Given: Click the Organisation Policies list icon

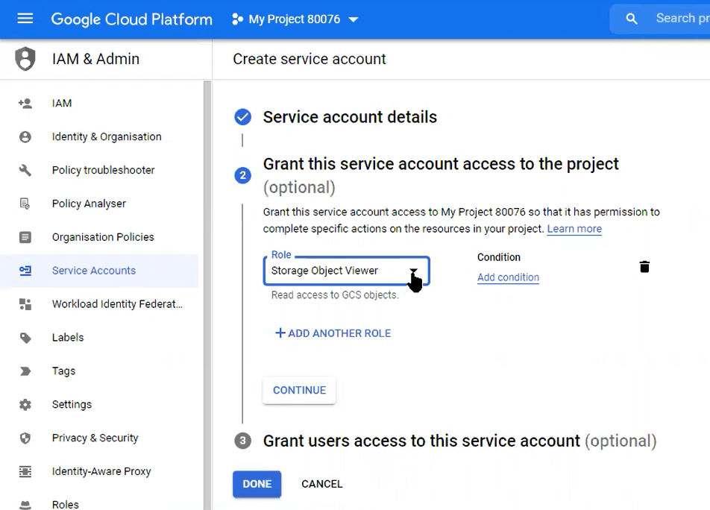Looking at the screenshot, I should [x=25, y=237].
